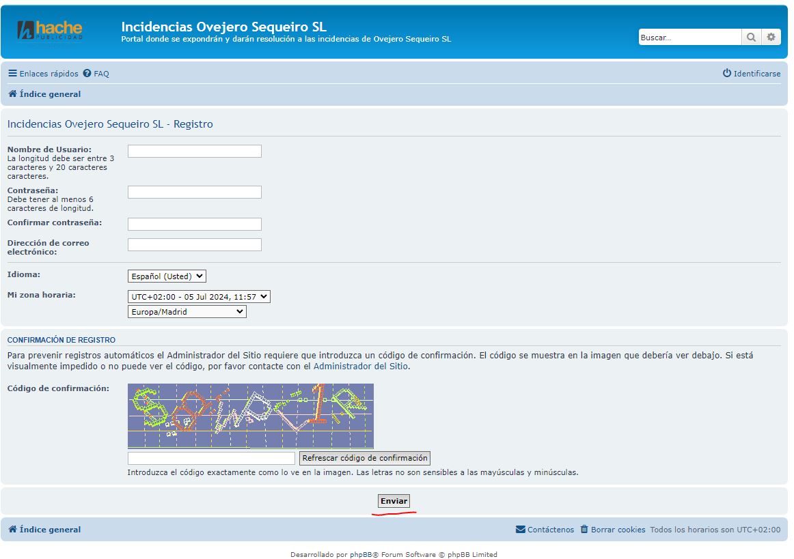Click 'Todos los horarios son UTC+02:00' text
The width and height of the screenshot is (794, 559).
click(715, 530)
